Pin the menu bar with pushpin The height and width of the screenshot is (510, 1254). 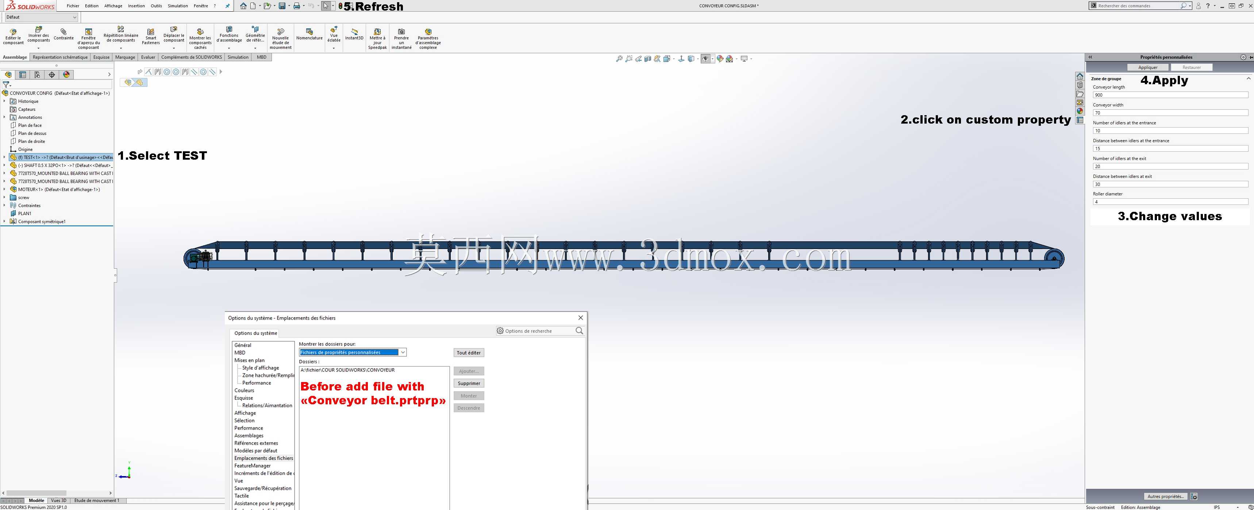point(227,6)
